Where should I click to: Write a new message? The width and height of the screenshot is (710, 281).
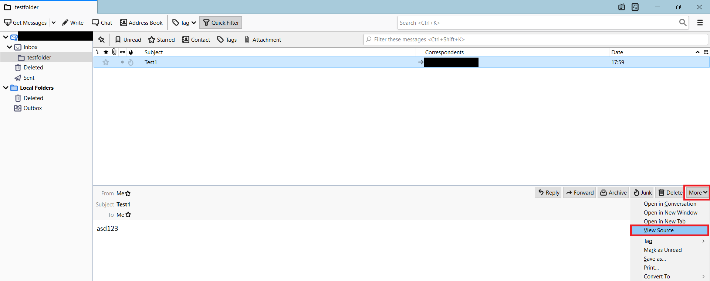tap(72, 23)
